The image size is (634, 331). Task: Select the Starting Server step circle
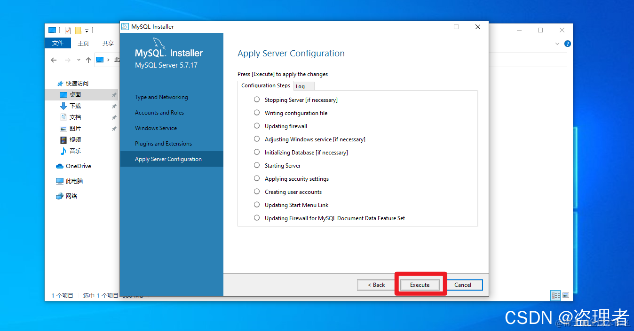257,165
